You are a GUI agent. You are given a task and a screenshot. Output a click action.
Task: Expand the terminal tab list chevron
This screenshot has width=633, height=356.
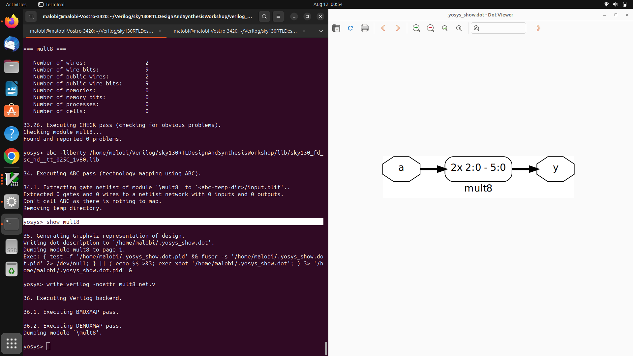tap(320, 31)
